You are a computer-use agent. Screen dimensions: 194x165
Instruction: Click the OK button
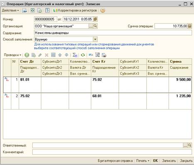155,161
